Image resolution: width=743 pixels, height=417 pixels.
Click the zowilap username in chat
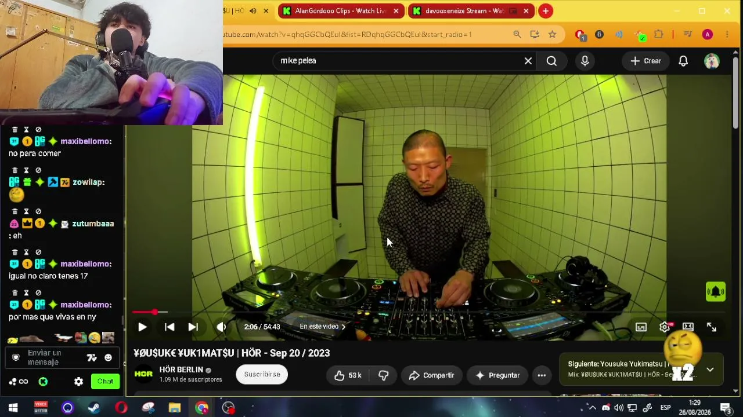[x=88, y=182]
